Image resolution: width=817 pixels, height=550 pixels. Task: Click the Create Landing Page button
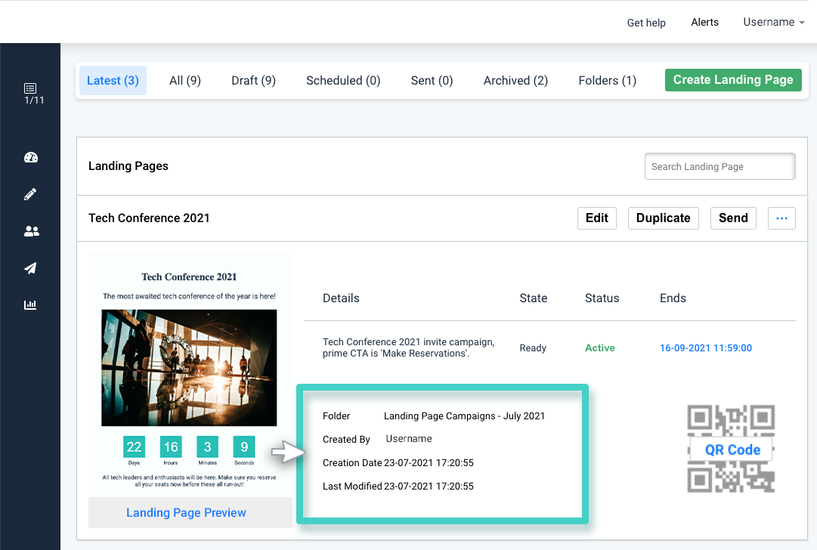tap(733, 79)
